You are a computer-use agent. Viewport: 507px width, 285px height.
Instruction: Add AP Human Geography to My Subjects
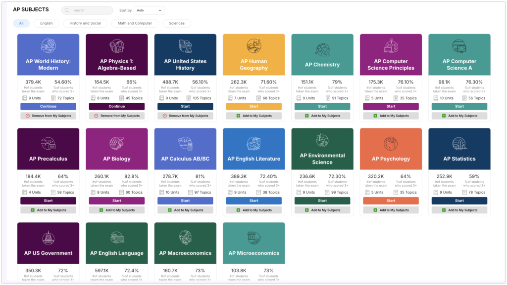click(254, 116)
